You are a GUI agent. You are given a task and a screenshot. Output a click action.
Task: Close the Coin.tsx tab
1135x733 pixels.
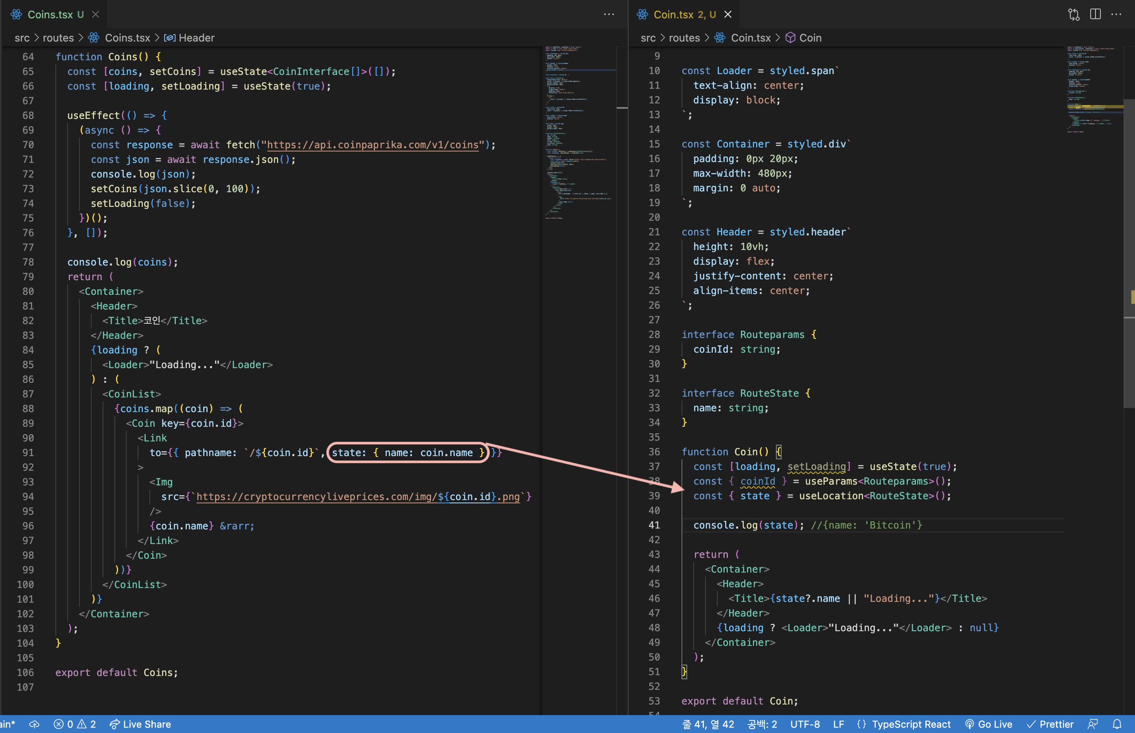pos(728,14)
